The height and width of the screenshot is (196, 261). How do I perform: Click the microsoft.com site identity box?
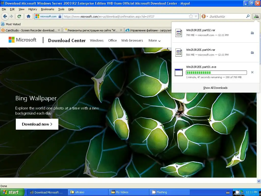pyautogui.click(x=48, y=16)
